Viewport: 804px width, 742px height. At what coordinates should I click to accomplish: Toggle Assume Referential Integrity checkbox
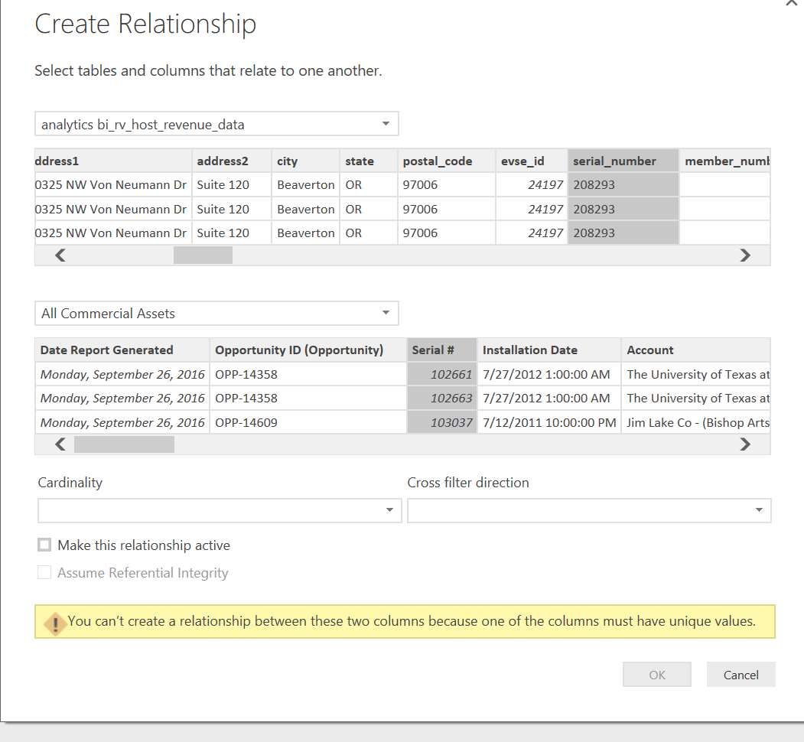point(44,572)
